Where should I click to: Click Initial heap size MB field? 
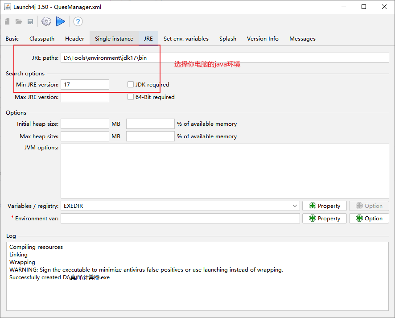pos(85,124)
